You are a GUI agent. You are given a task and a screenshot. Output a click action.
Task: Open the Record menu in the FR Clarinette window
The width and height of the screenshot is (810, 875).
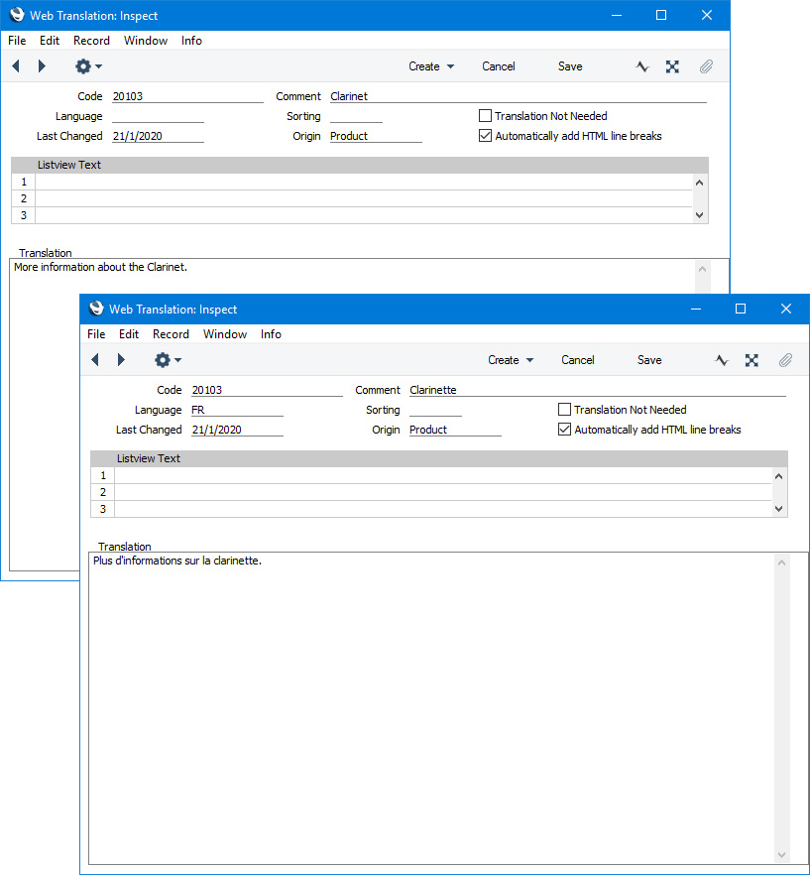tap(171, 334)
